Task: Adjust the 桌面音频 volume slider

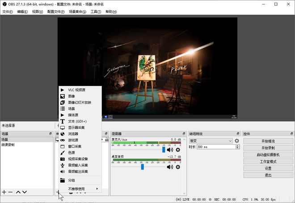Action: [142, 167]
